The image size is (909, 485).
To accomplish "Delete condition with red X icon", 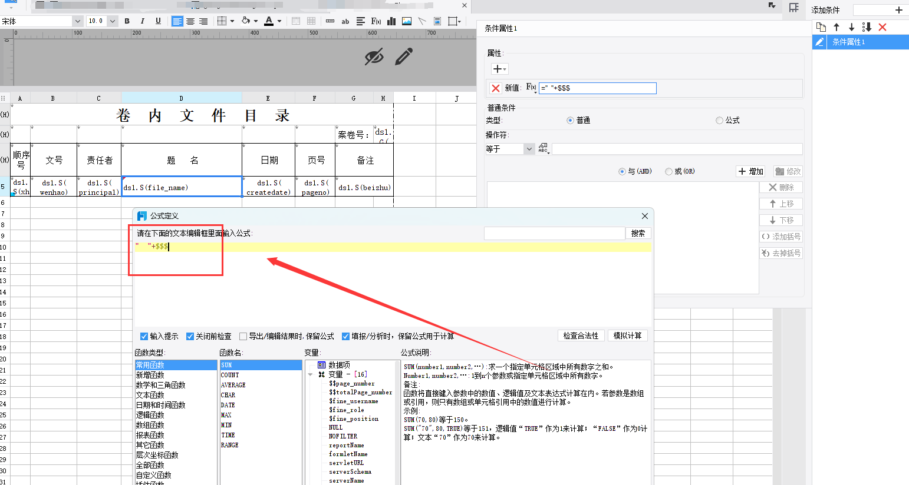I will click(882, 27).
